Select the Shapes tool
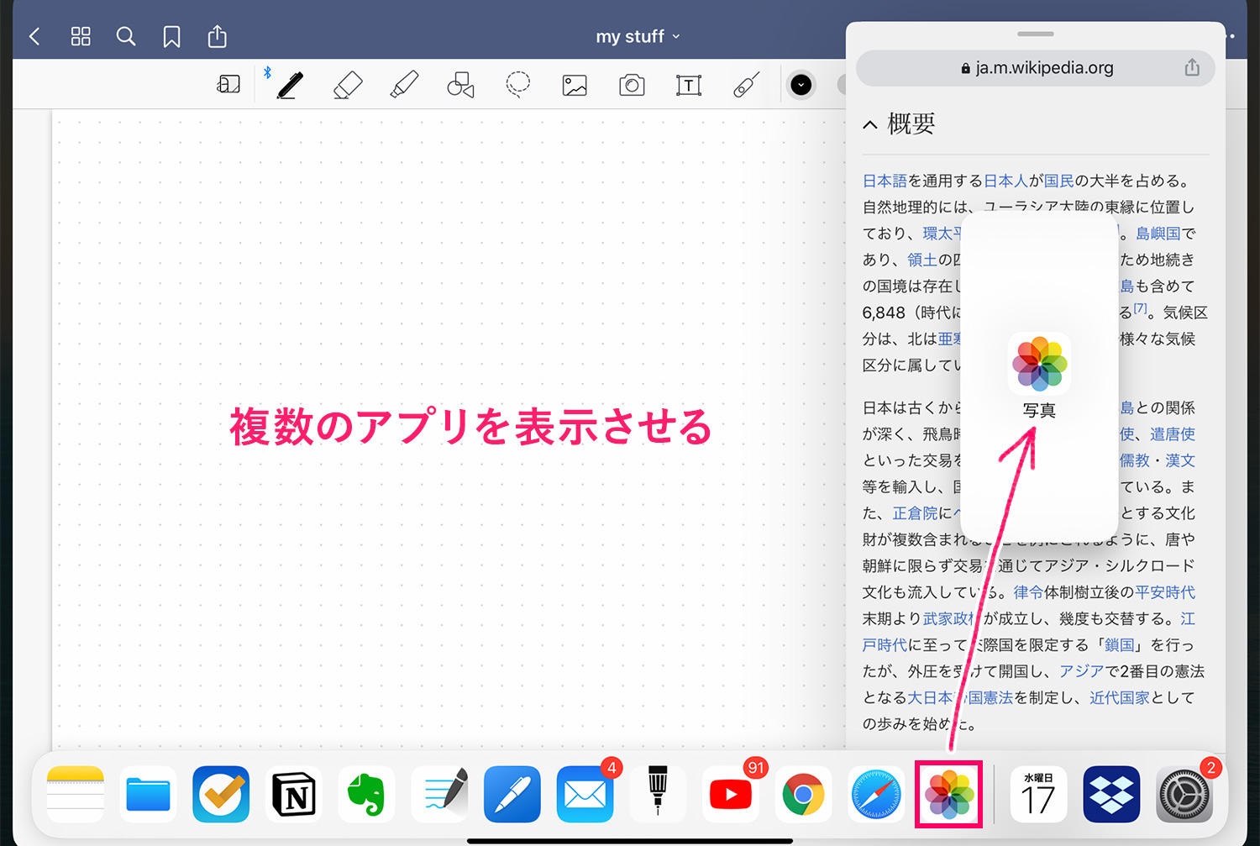Screen dimensions: 1260x846 point(460,85)
